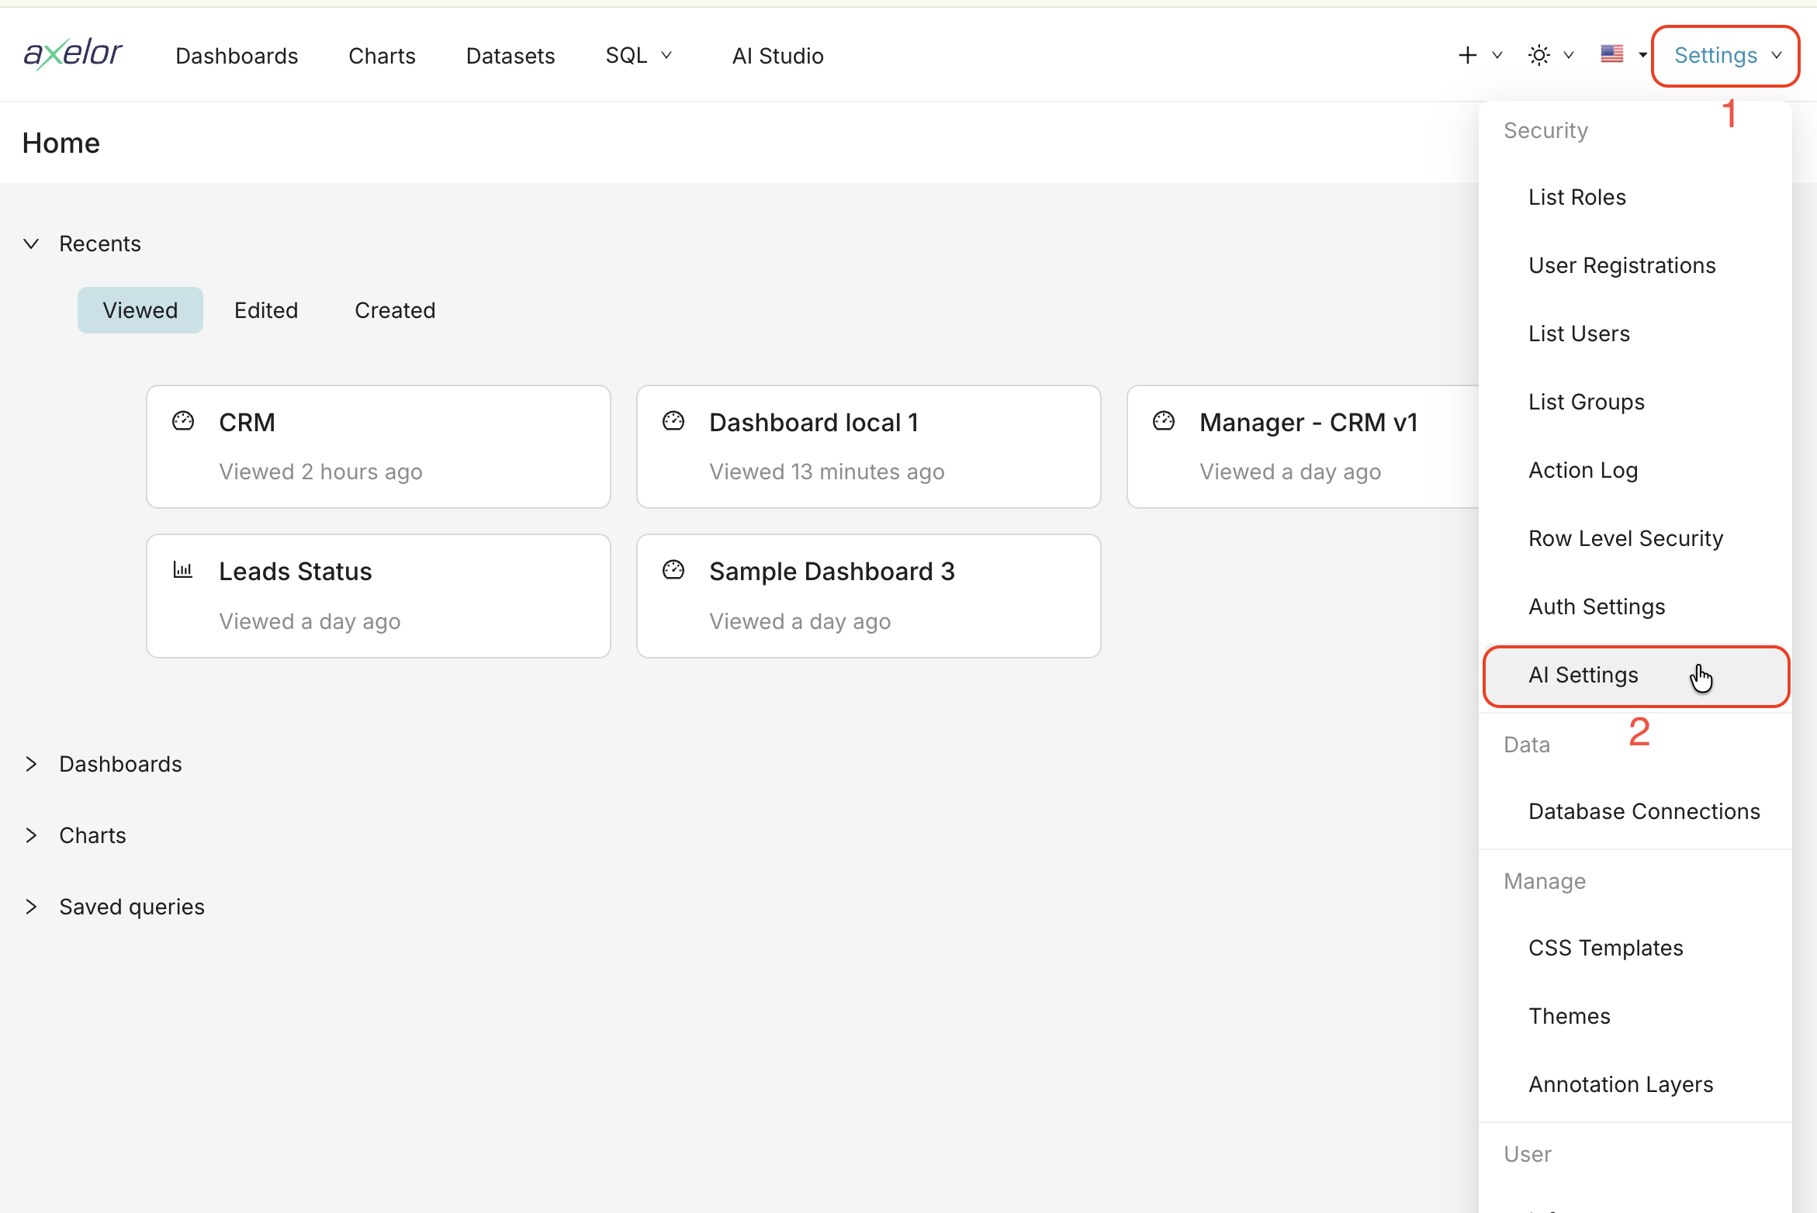Select List Roles in Settings menu
1817x1213 pixels.
(1635, 197)
